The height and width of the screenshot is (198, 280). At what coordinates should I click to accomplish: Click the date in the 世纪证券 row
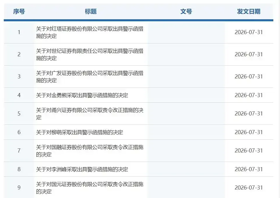tap(249, 55)
